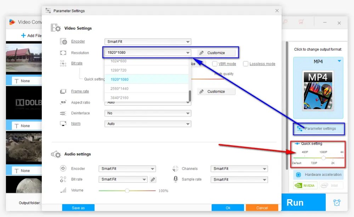Click the 16:9 Aspect ratio icon

tap(63, 102)
